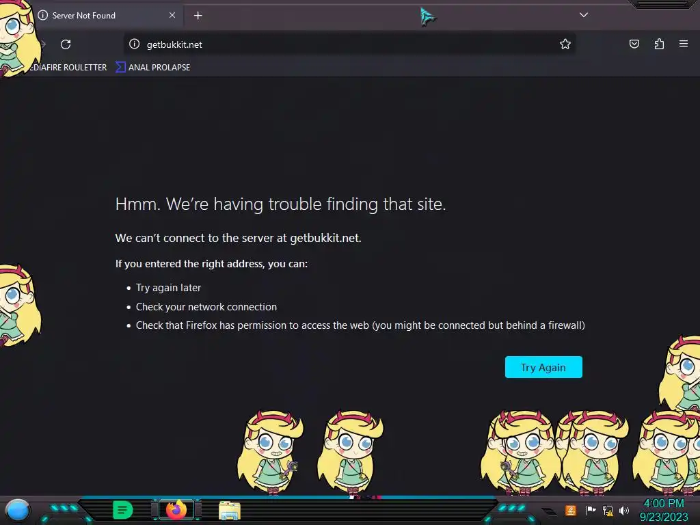Click the network status tray icon
This screenshot has width=700, height=525.
tap(608, 510)
